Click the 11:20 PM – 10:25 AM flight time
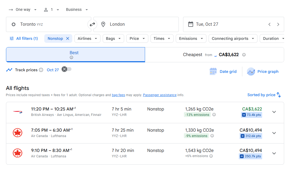 pos(54,109)
